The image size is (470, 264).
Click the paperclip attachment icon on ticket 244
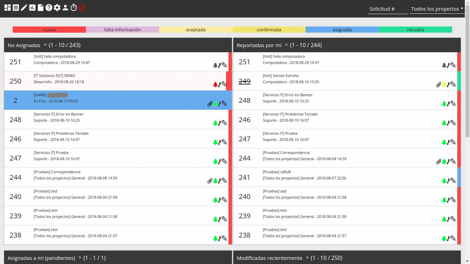click(210, 180)
